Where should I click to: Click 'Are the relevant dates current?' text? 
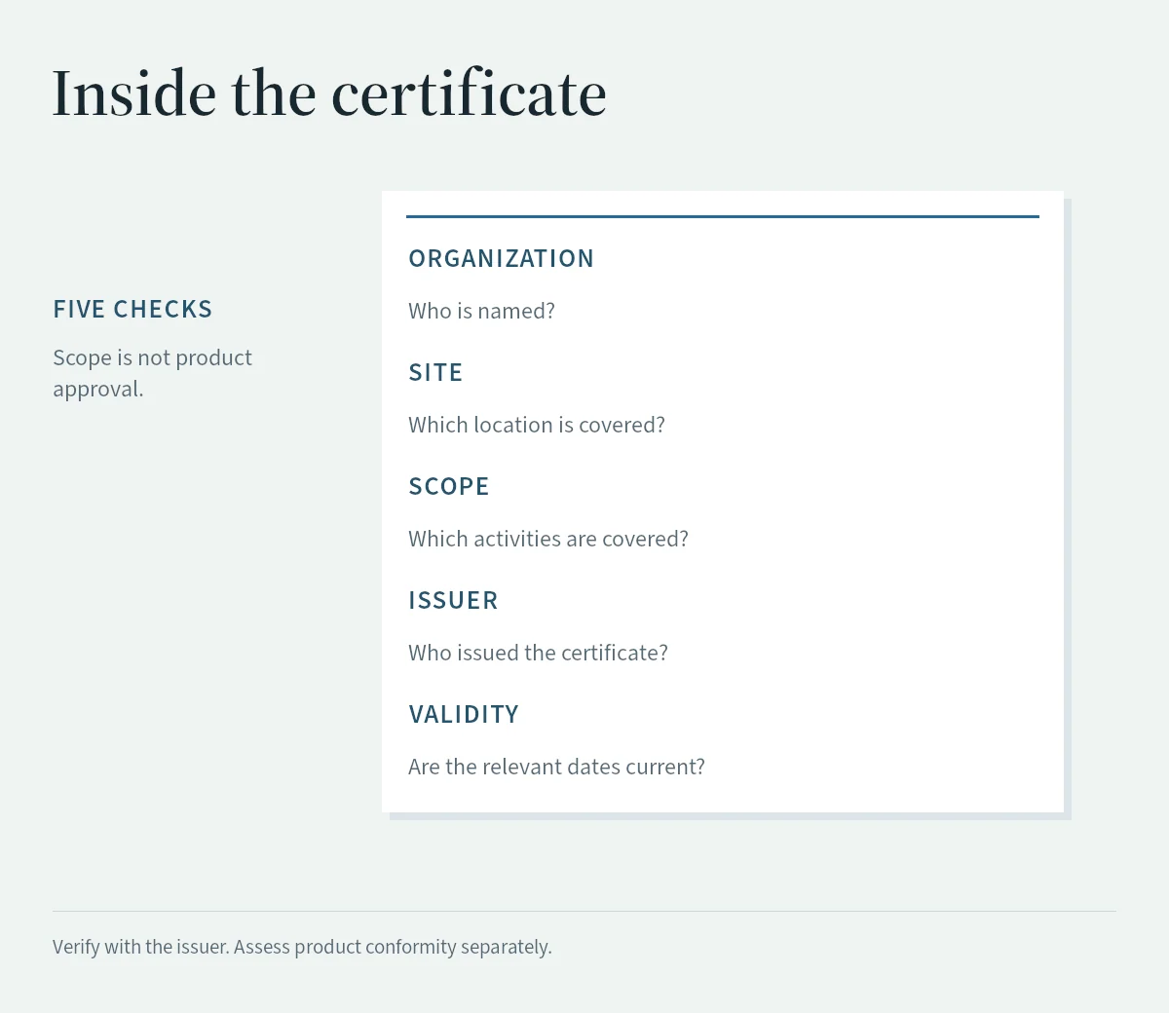[x=556, y=767]
